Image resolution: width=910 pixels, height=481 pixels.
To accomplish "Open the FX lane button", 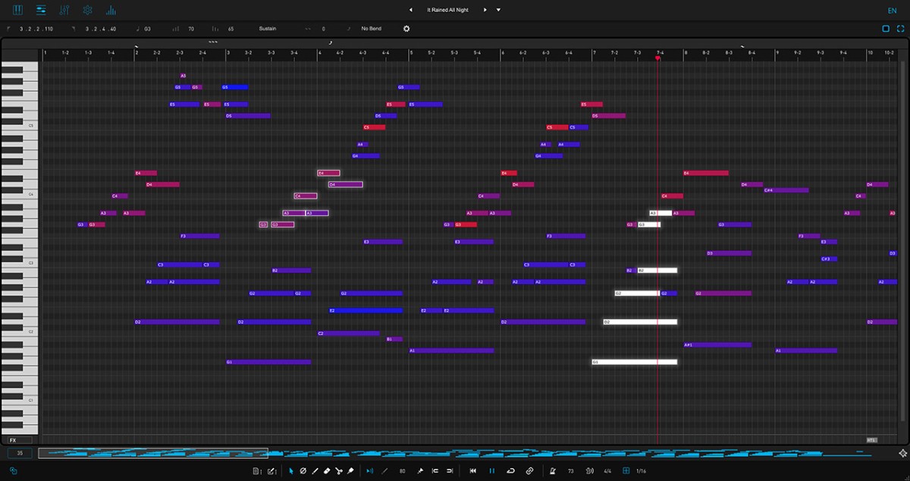I will tap(14, 440).
